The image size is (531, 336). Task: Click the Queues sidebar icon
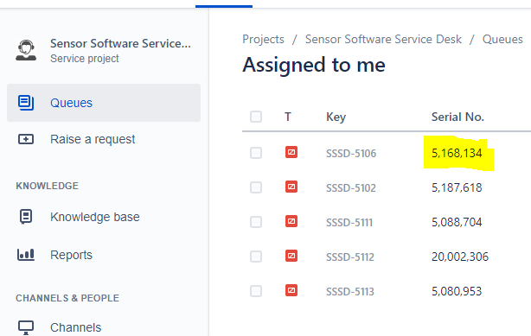pos(26,103)
